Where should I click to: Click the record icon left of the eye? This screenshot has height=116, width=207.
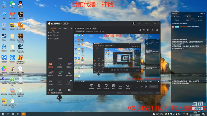137,87
